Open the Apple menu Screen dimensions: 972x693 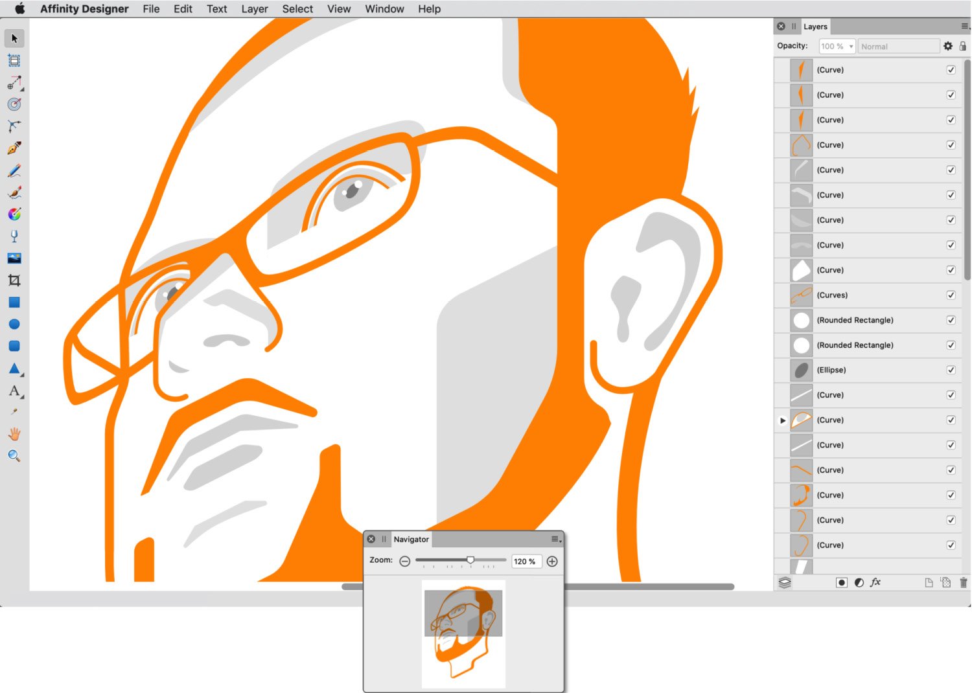20,8
